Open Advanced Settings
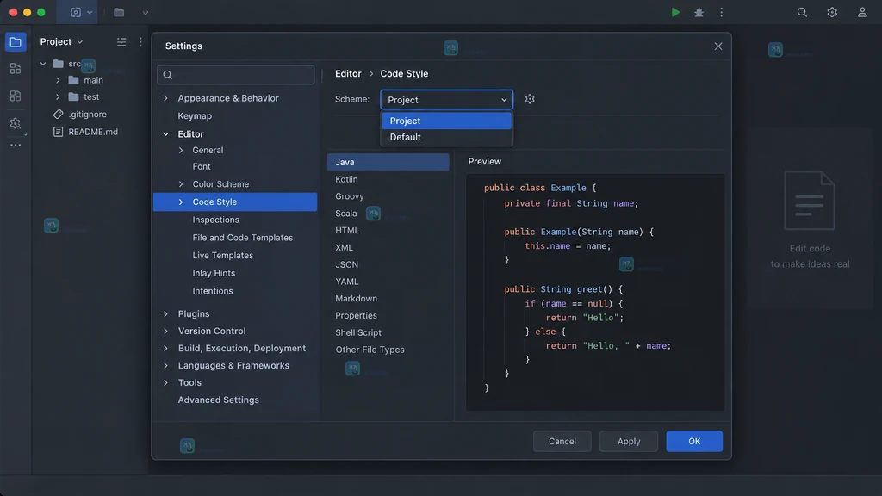882x496 pixels. [218, 400]
